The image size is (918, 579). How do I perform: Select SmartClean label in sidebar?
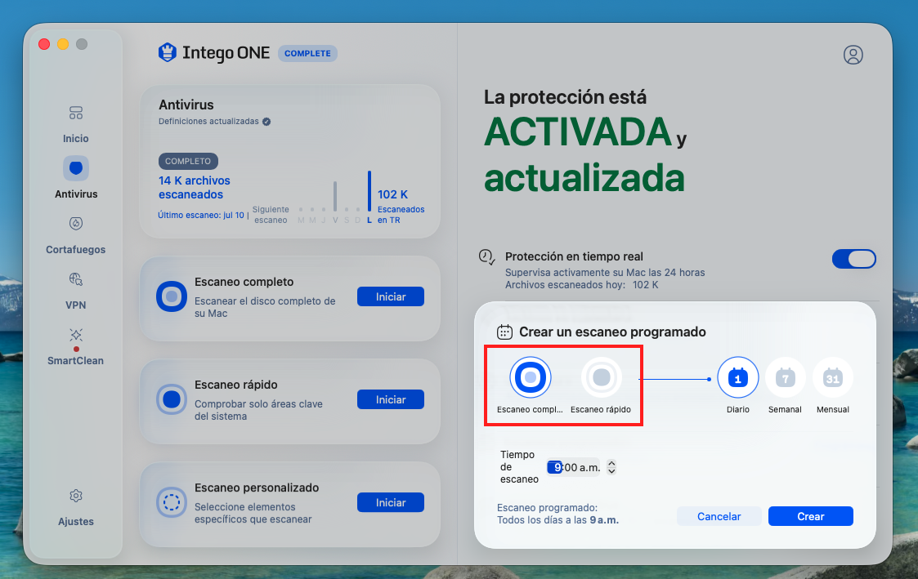pyautogui.click(x=75, y=361)
